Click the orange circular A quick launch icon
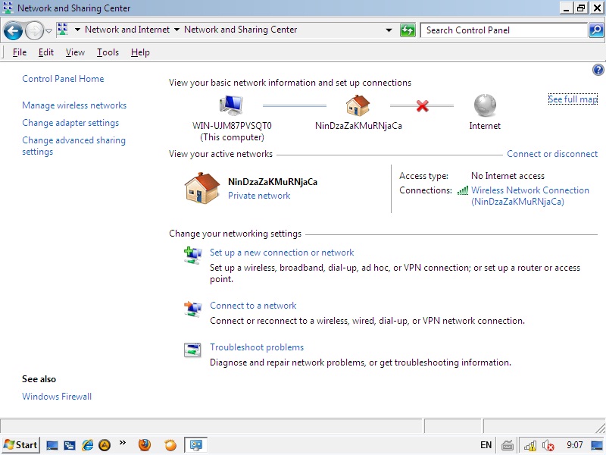 point(105,445)
